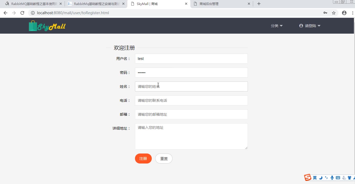Click Sogou microphone voice input icon
Screen dimensions: 355x184
332,178
